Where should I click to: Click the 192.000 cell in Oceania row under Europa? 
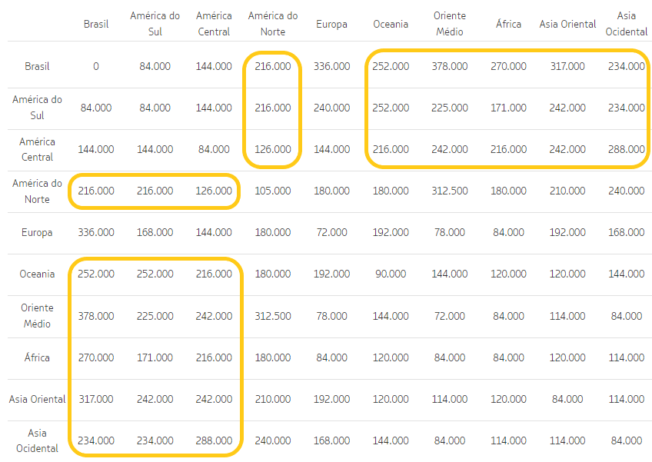coord(331,273)
